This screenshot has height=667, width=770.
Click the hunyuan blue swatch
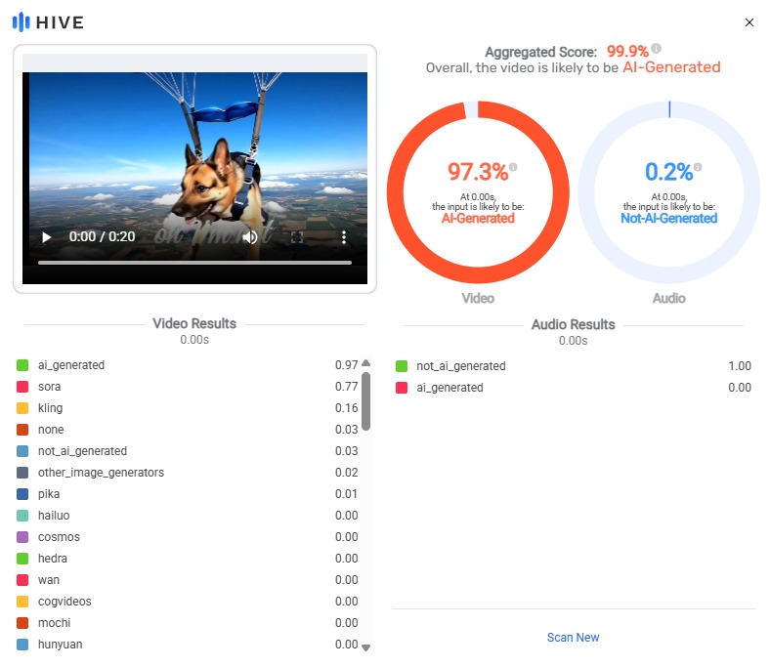[22, 645]
